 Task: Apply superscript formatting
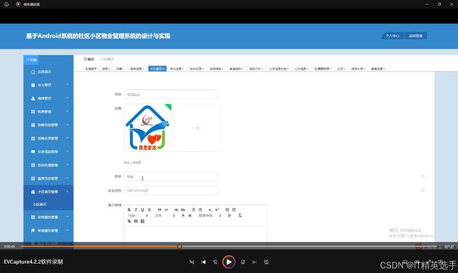pyautogui.click(x=217, y=210)
